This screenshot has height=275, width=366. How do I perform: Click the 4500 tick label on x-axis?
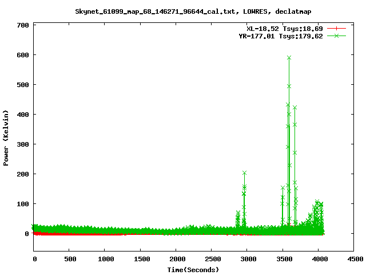click(x=353, y=260)
